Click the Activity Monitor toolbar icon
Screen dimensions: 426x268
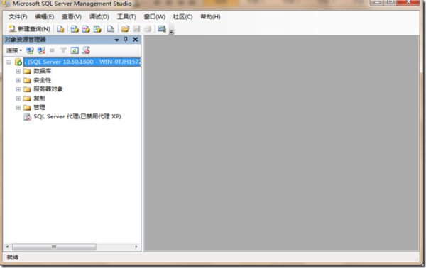162,29
